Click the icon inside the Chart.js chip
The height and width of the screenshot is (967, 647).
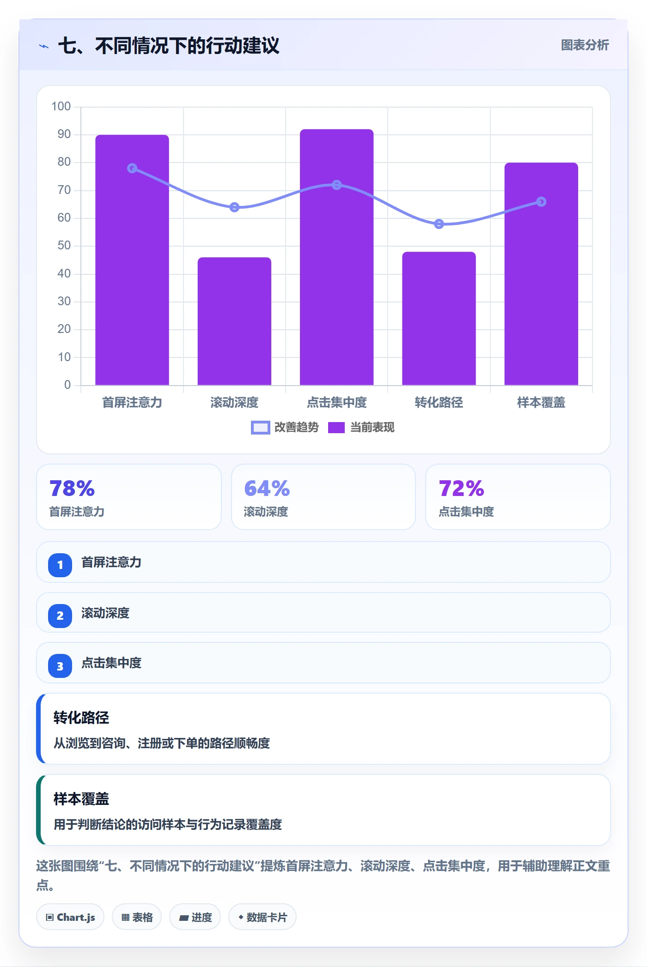click(x=50, y=918)
